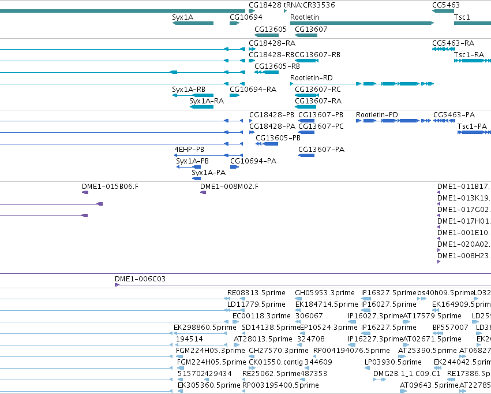
Task: Click transcript CG13607-RC label
Action: pyautogui.click(x=317, y=90)
